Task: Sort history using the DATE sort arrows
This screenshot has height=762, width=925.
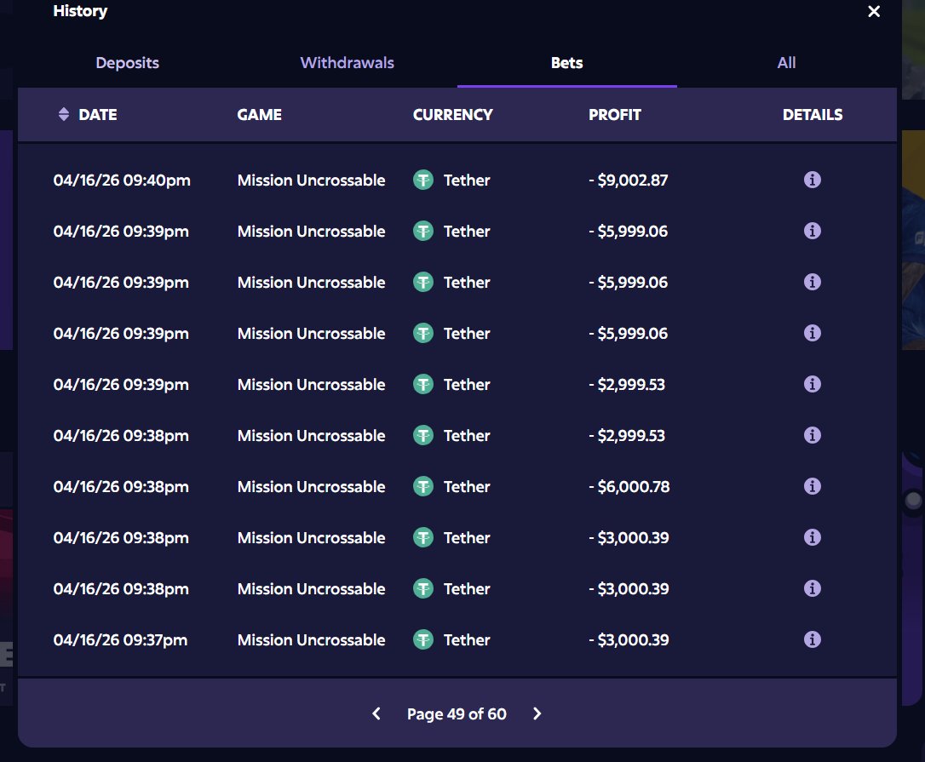Action: pyautogui.click(x=64, y=114)
